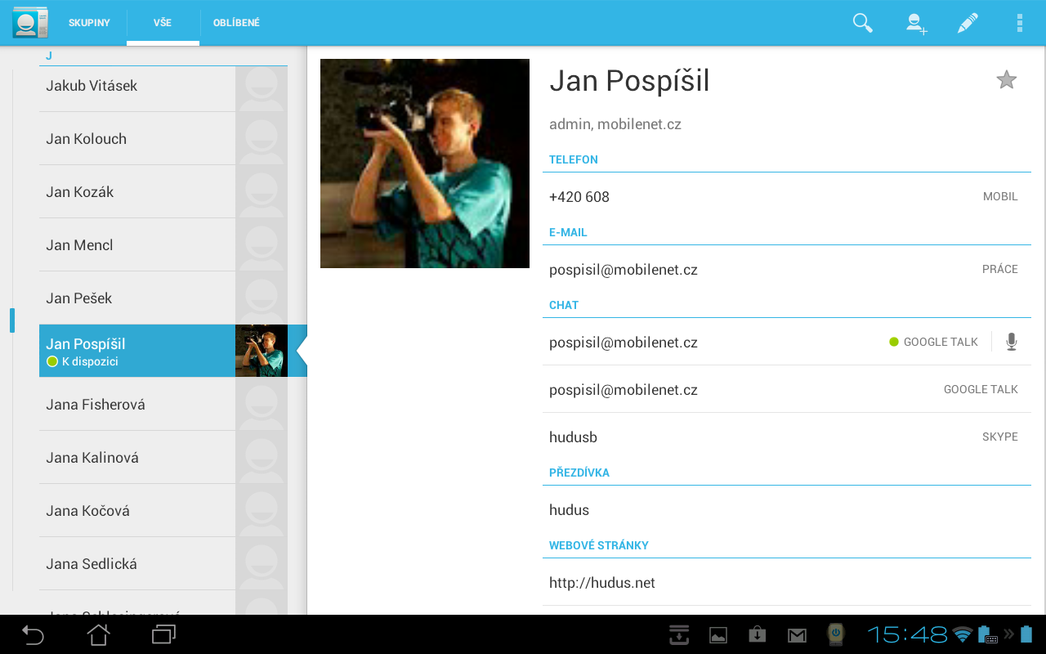Click the fast-scroll handle in contact list

click(x=12, y=320)
